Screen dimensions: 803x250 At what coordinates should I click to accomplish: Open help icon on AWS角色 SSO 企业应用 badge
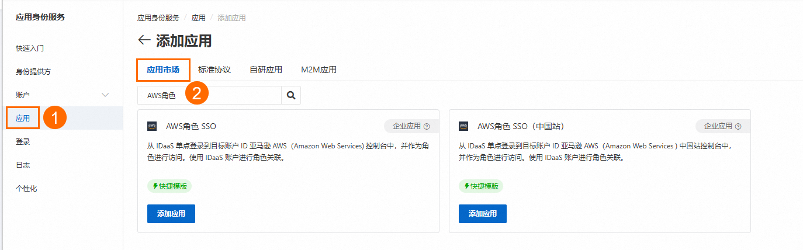pos(427,126)
